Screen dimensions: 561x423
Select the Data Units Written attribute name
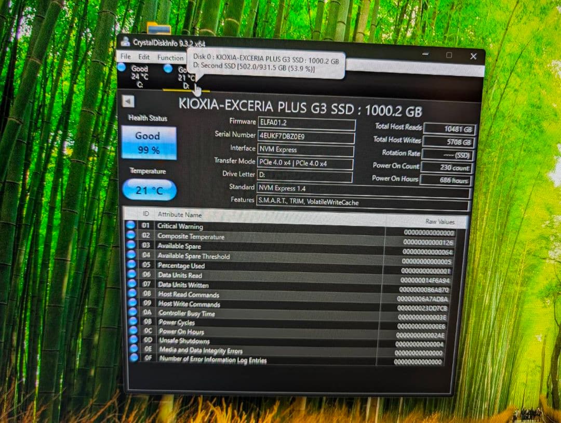click(183, 285)
